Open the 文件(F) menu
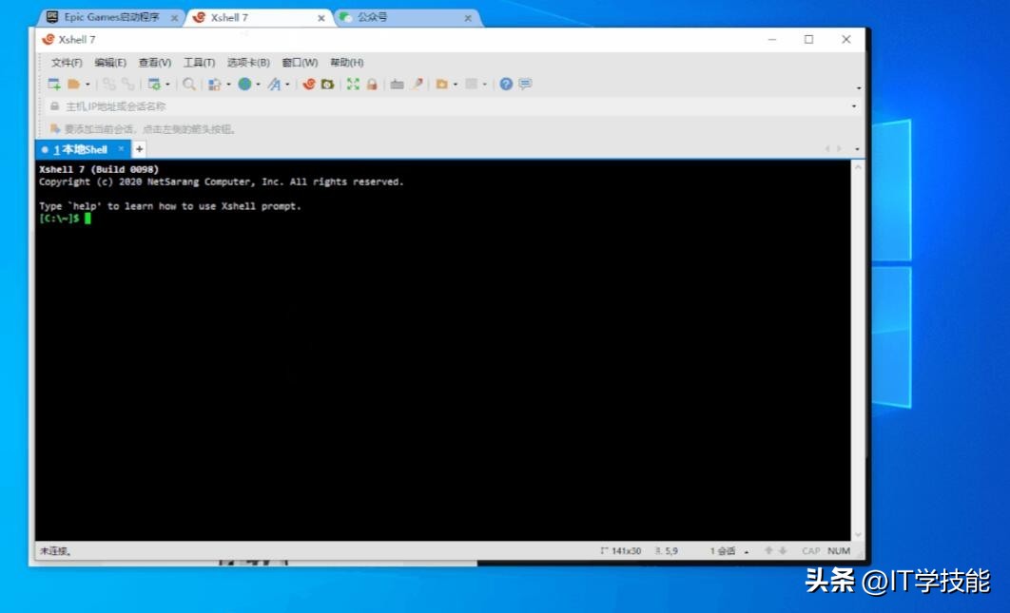 tap(67, 63)
